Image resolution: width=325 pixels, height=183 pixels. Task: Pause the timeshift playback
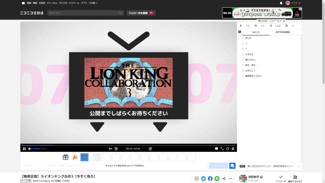(x=24, y=149)
